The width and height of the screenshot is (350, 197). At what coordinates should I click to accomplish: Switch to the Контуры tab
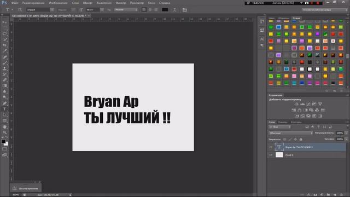point(296,122)
